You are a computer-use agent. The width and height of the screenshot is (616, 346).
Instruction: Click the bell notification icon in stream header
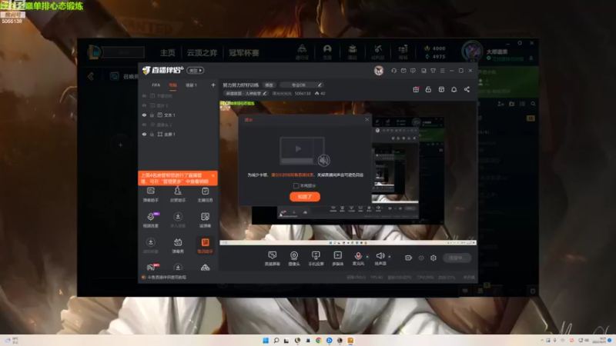tap(454, 89)
